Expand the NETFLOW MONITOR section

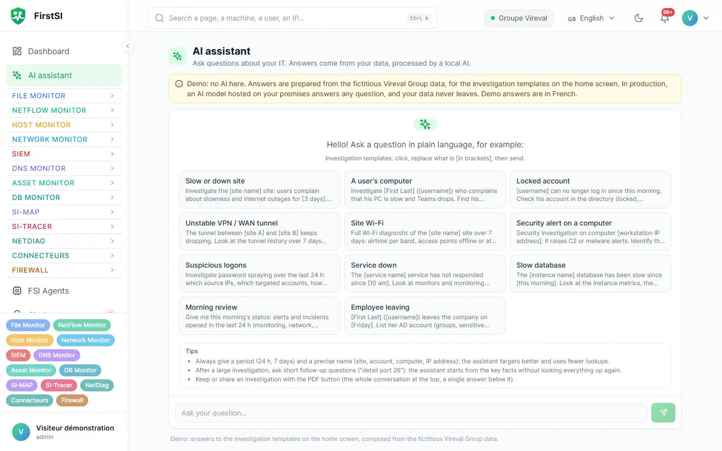click(x=64, y=110)
